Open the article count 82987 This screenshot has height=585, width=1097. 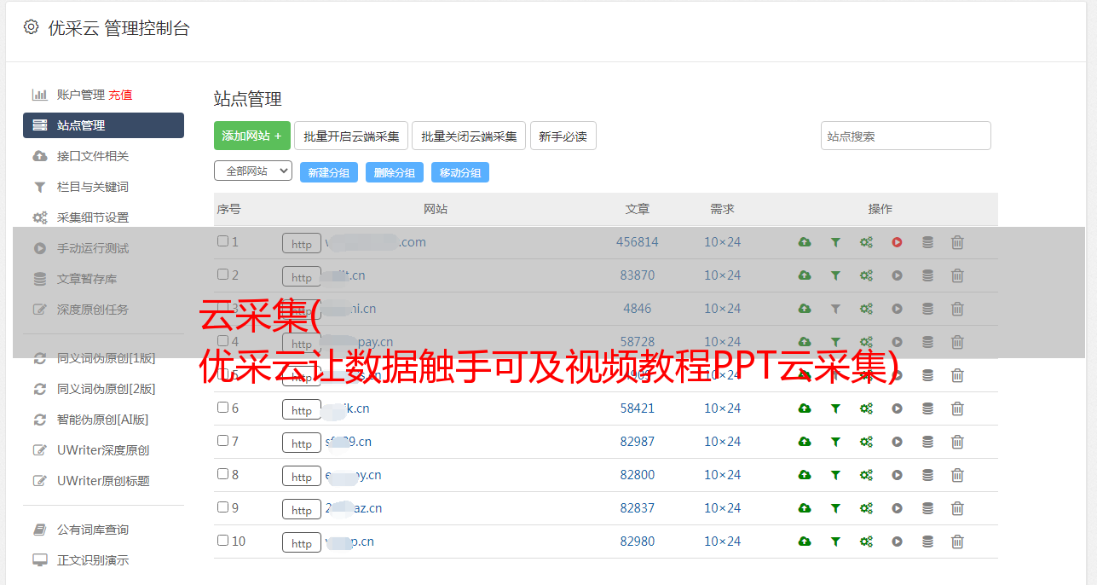point(638,442)
